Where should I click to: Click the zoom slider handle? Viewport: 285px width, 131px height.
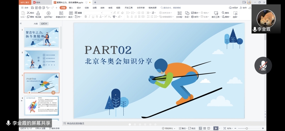coord(246,128)
